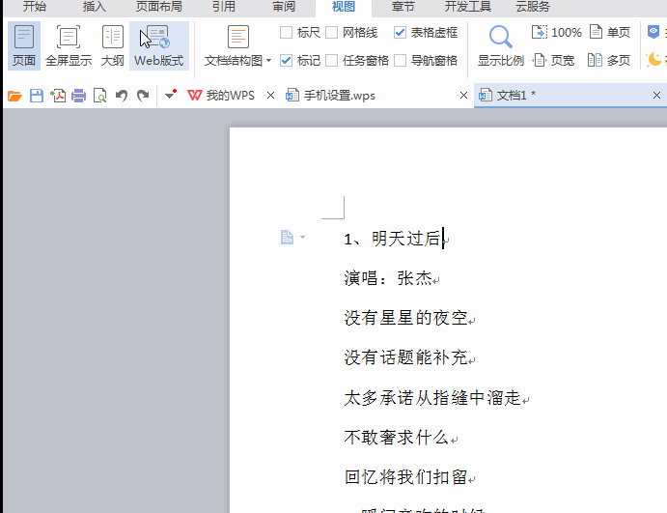The width and height of the screenshot is (667, 513).
Task: Close the 文档1 document tab
Action: [x=656, y=96]
